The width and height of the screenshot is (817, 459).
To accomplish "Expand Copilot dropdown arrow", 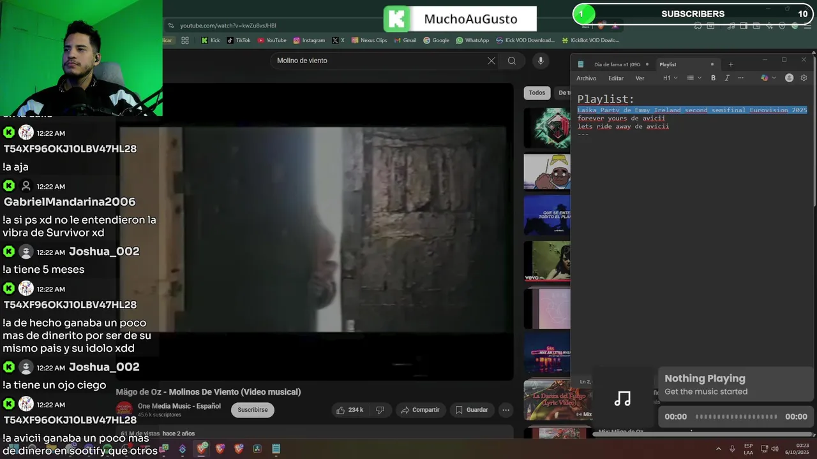I will click(774, 78).
